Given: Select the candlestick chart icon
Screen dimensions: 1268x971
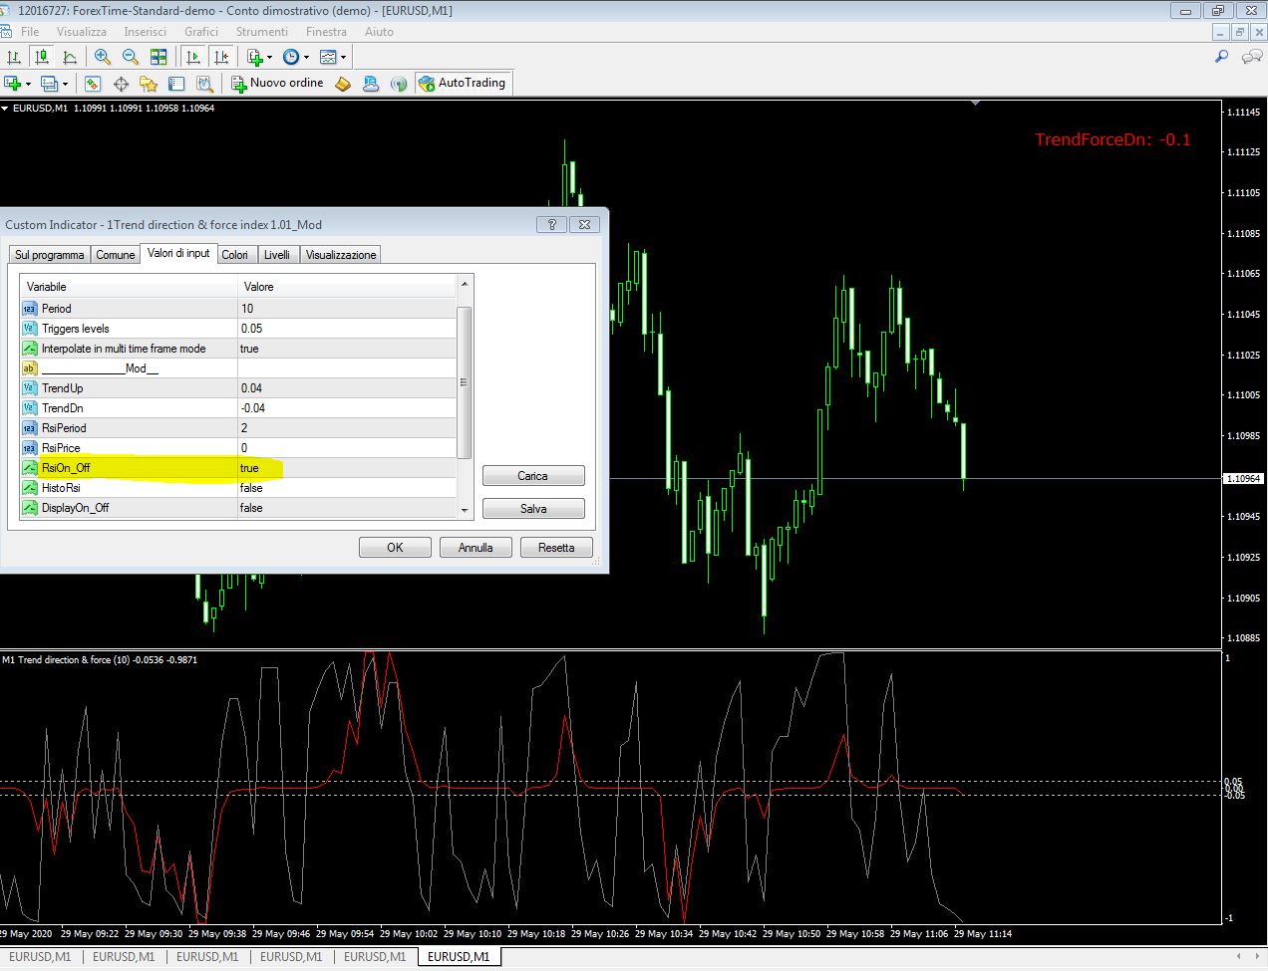Looking at the screenshot, I should pos(42,57).
